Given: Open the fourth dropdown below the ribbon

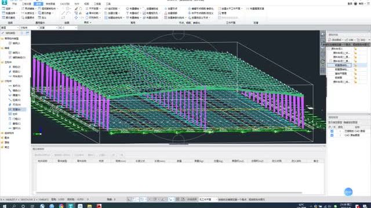Looking at the screenshot, I should tap(68, 28).
